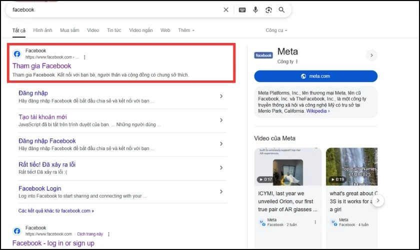The image size is (420, 250).
Task: Open the Facebook Login sitelink
Action: coord(40,188)
